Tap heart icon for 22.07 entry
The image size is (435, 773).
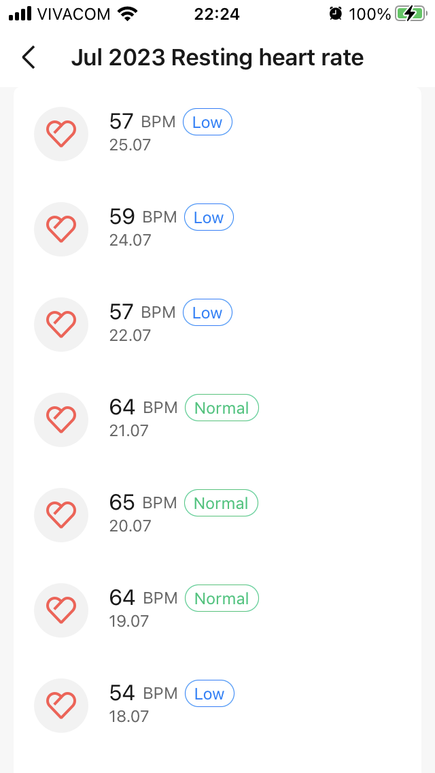(61, 325)
